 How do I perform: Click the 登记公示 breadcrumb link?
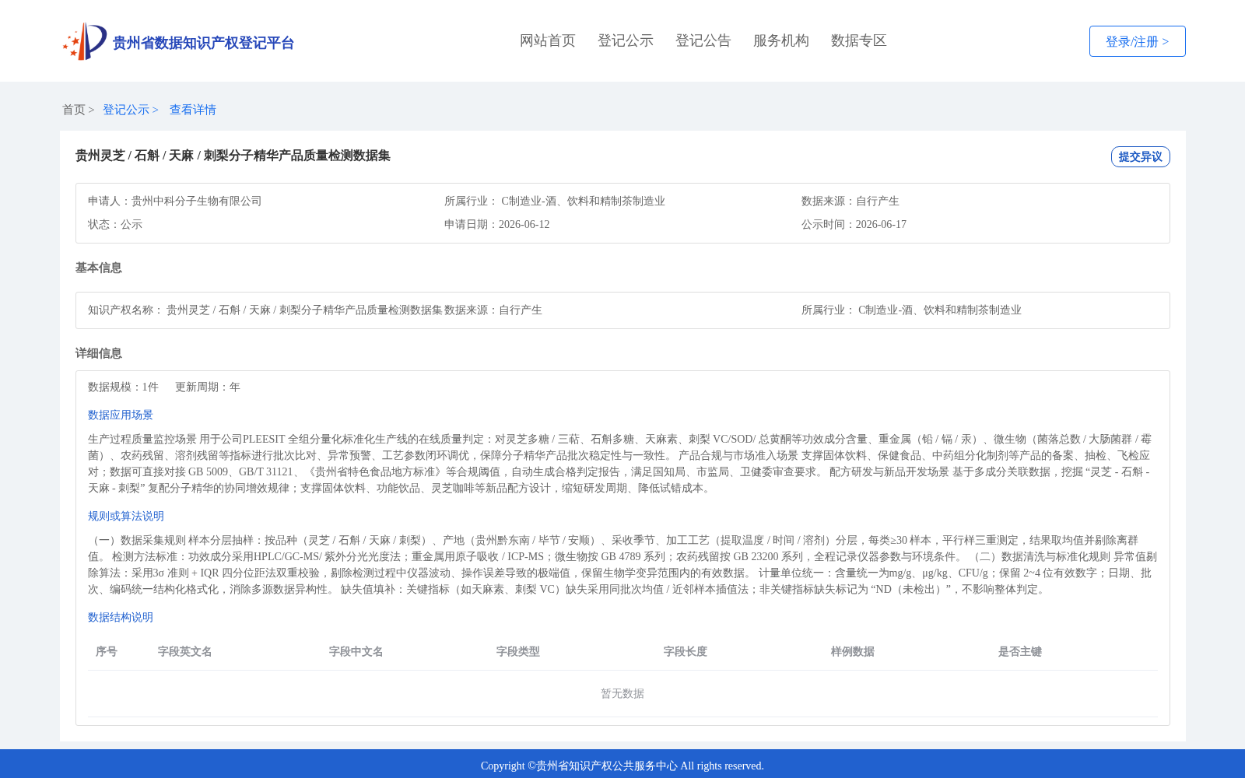tap(126, 110)
